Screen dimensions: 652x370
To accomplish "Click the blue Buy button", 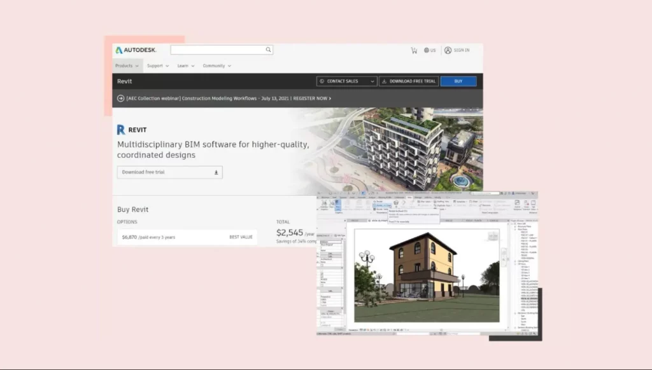I will pyautogui.click(x=458, y=81).
